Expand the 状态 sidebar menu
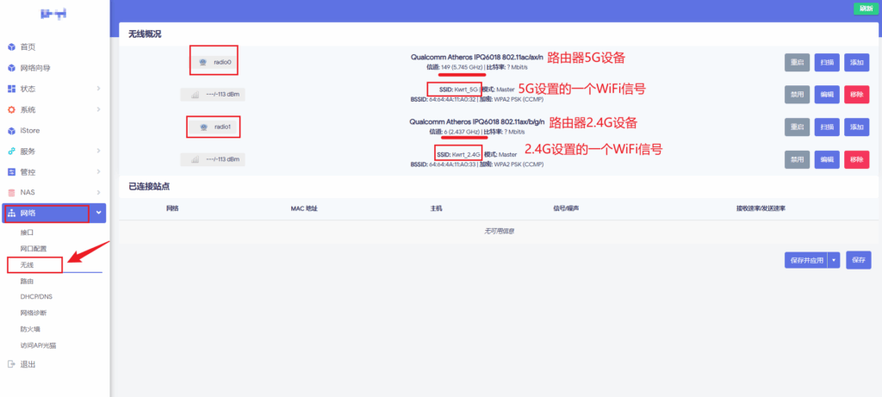 (x=98, y=89)
